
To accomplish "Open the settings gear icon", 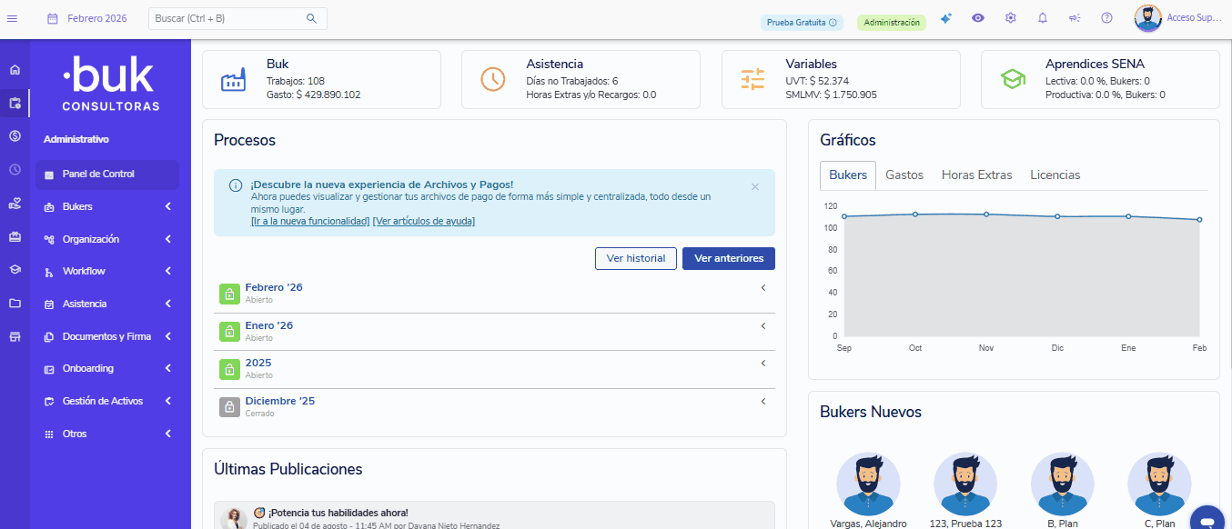I will [1010, 18].
